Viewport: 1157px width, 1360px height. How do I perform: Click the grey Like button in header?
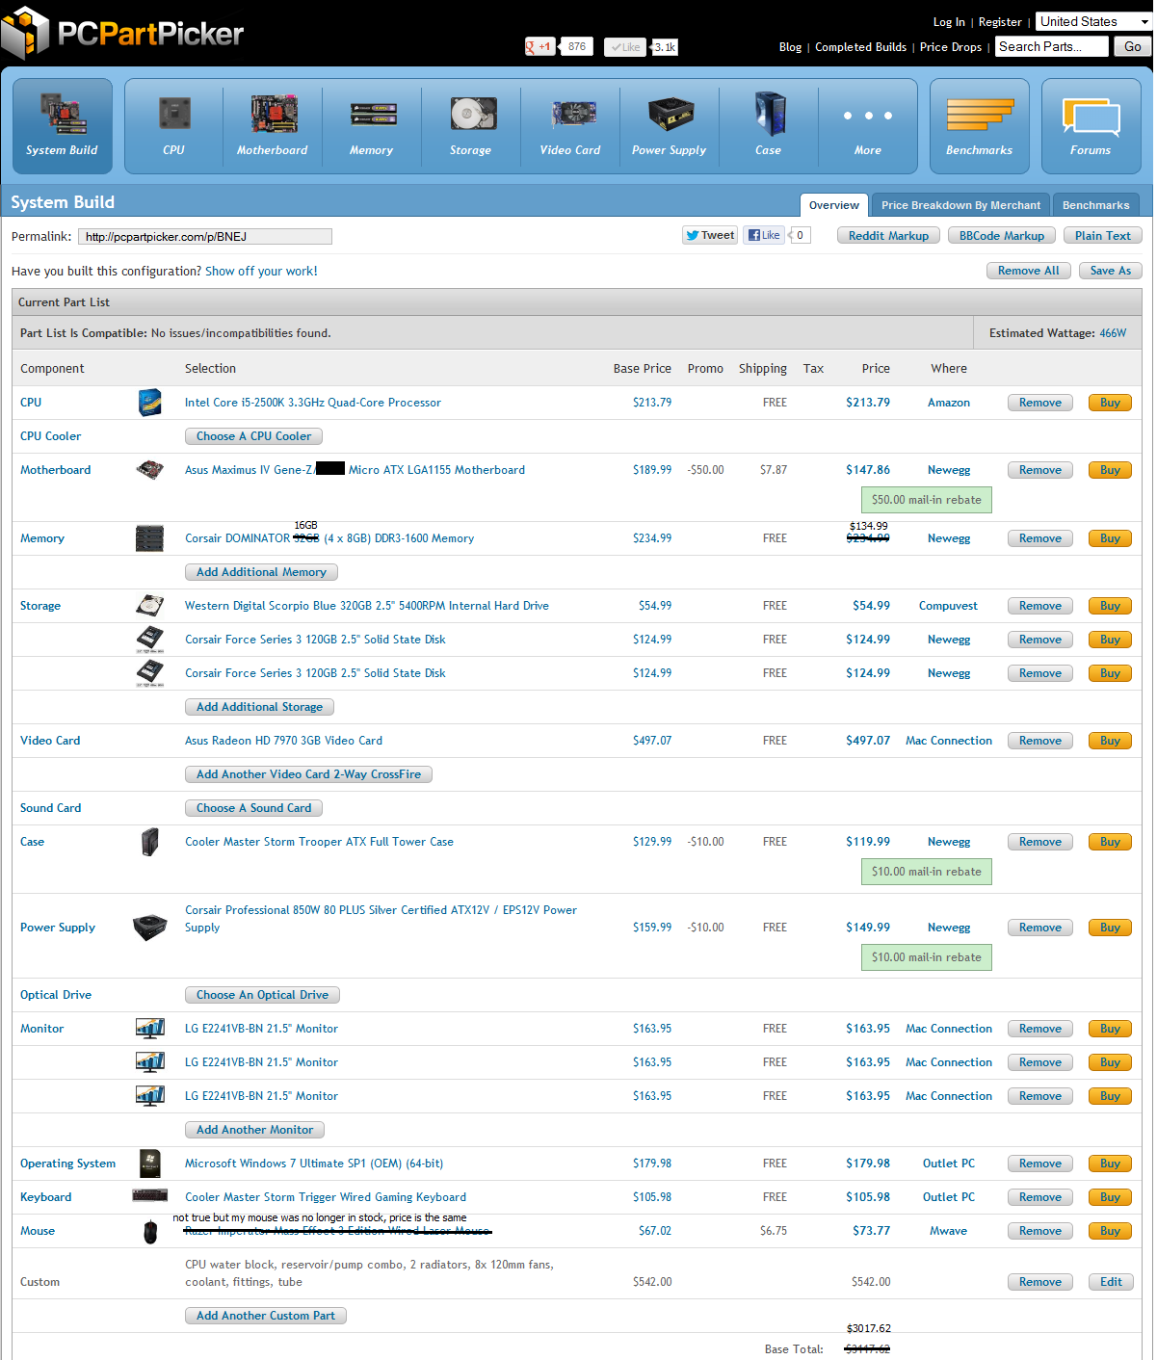[624, 47]
